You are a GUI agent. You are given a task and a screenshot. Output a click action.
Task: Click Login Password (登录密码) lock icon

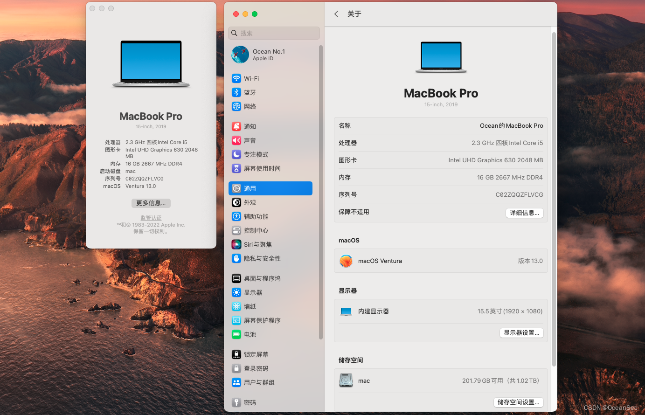pyautogui.click(x=236, y=368)
